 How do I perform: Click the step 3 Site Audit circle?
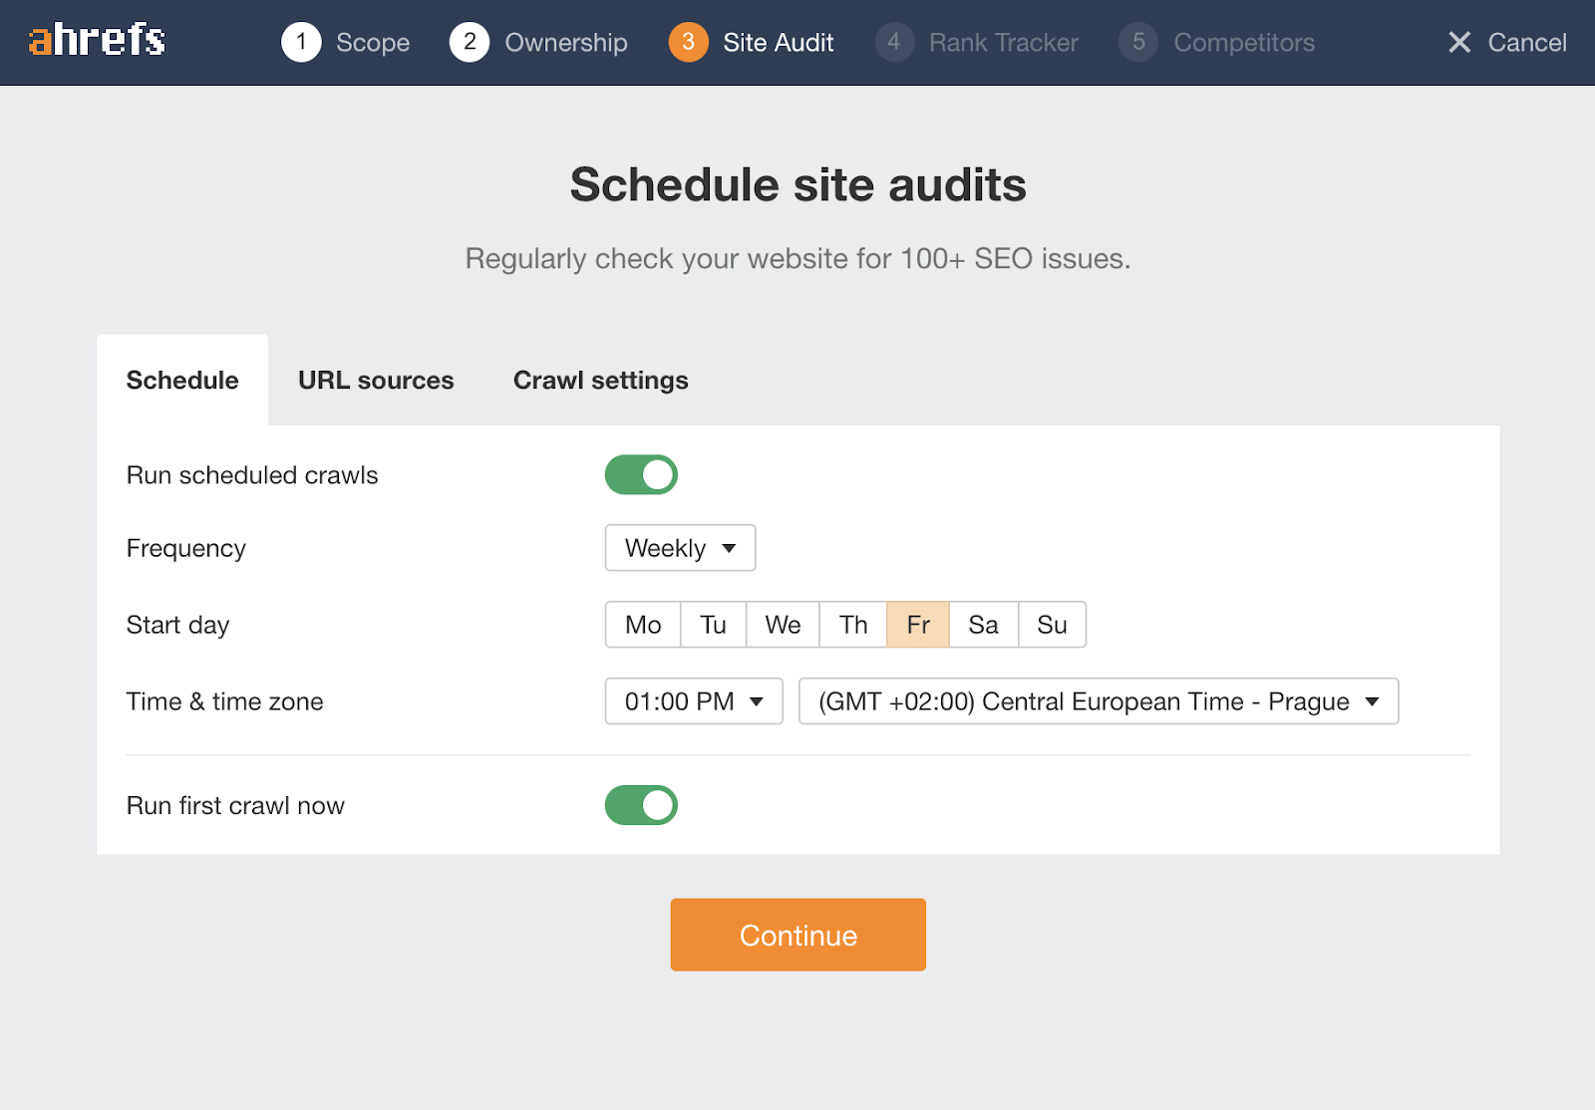688,42
